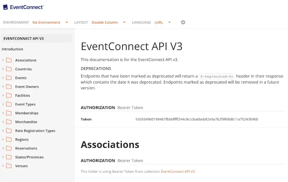The image size is (288, 182).
Task: Open Venues in the sidebar
Action: [x=21, y=166]
